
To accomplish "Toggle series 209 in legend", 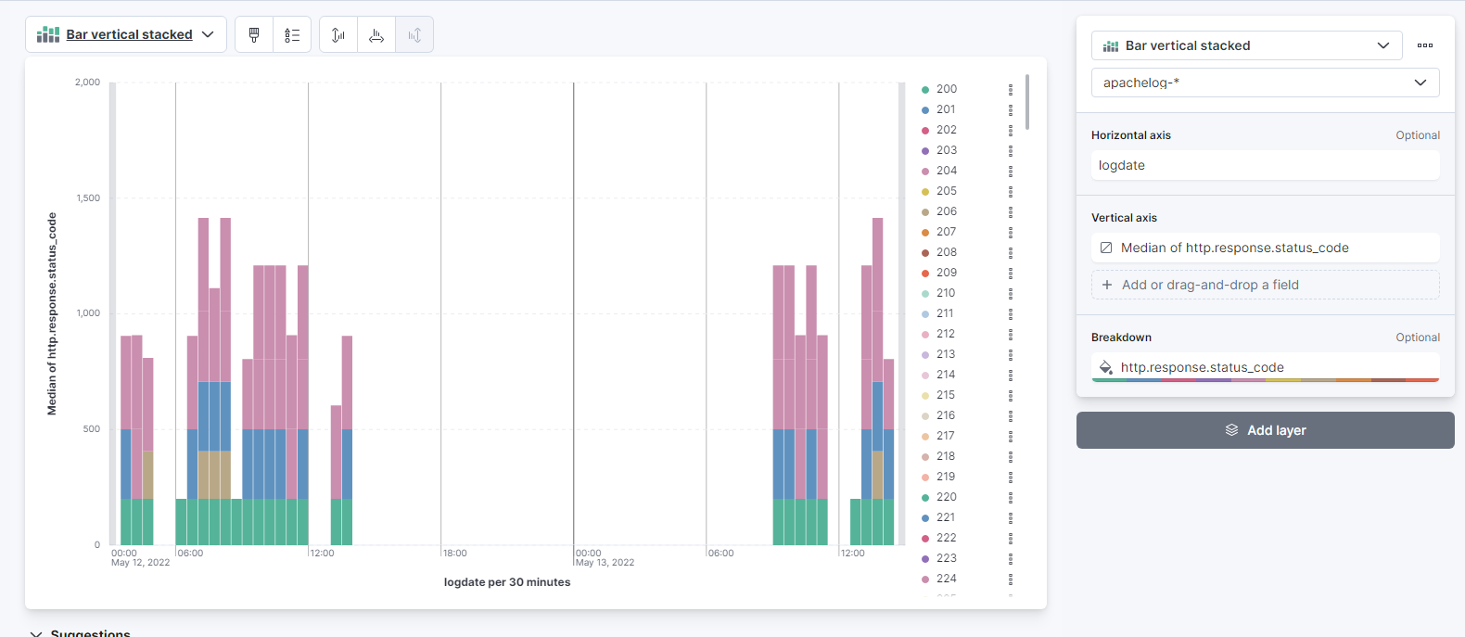I will pyautogui.click(x=947, y=273).
